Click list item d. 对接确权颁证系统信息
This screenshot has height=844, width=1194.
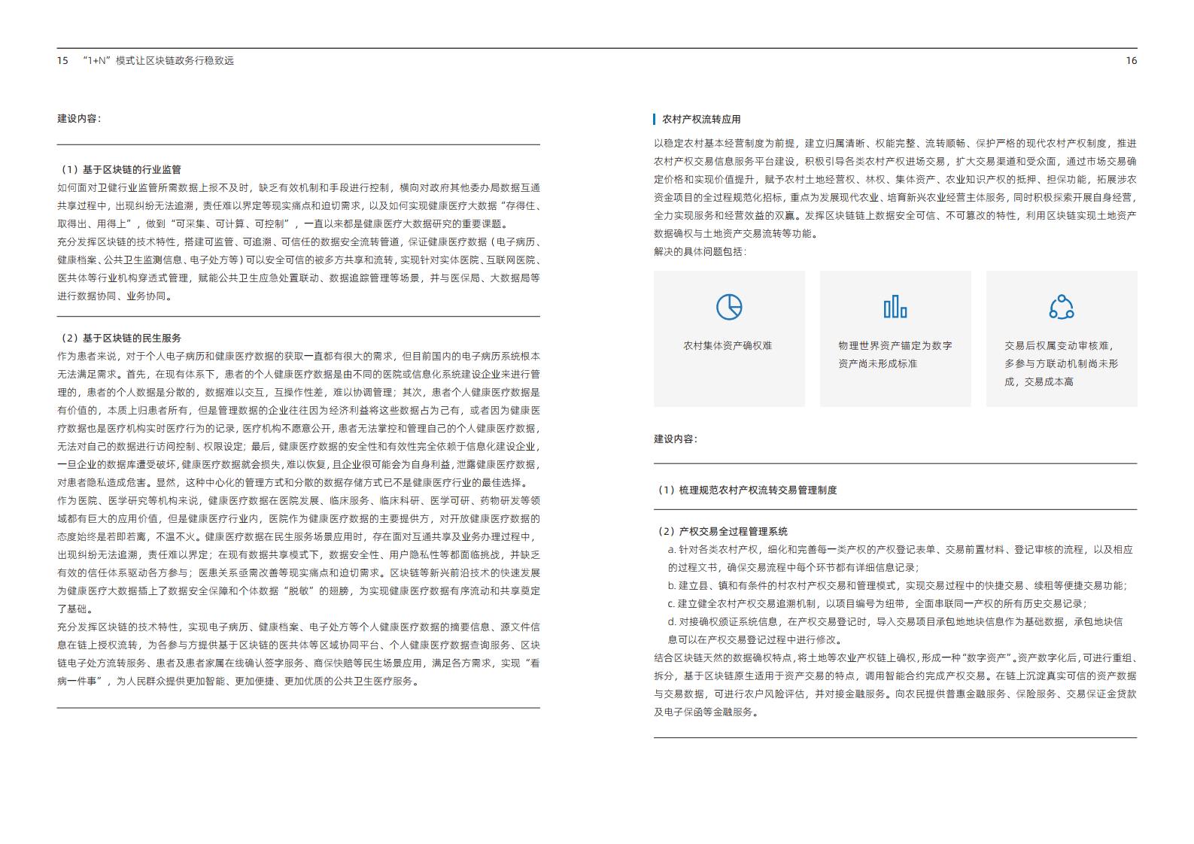coord(895,631)
